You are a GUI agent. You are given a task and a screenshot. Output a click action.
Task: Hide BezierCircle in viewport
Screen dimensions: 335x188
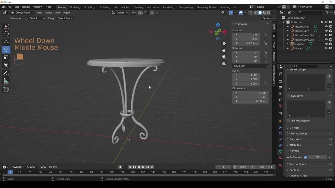pyautogui.click(x=326, y=26)
